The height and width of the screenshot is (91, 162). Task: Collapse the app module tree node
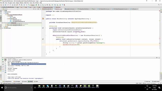point(3,11)
